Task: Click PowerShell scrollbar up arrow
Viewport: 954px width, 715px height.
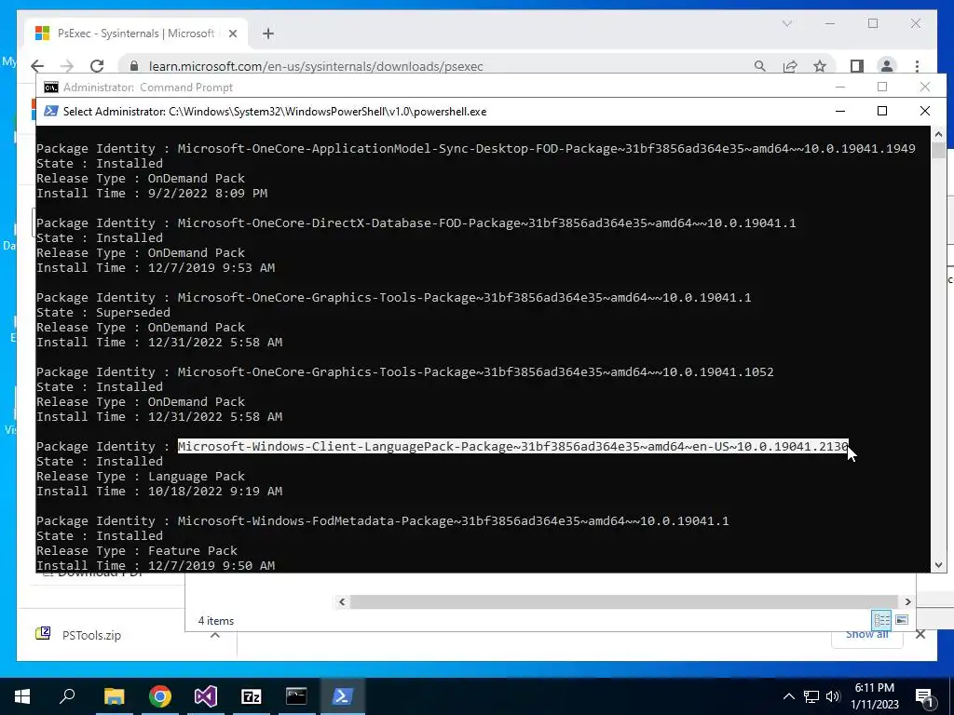Action: (938, 134)
